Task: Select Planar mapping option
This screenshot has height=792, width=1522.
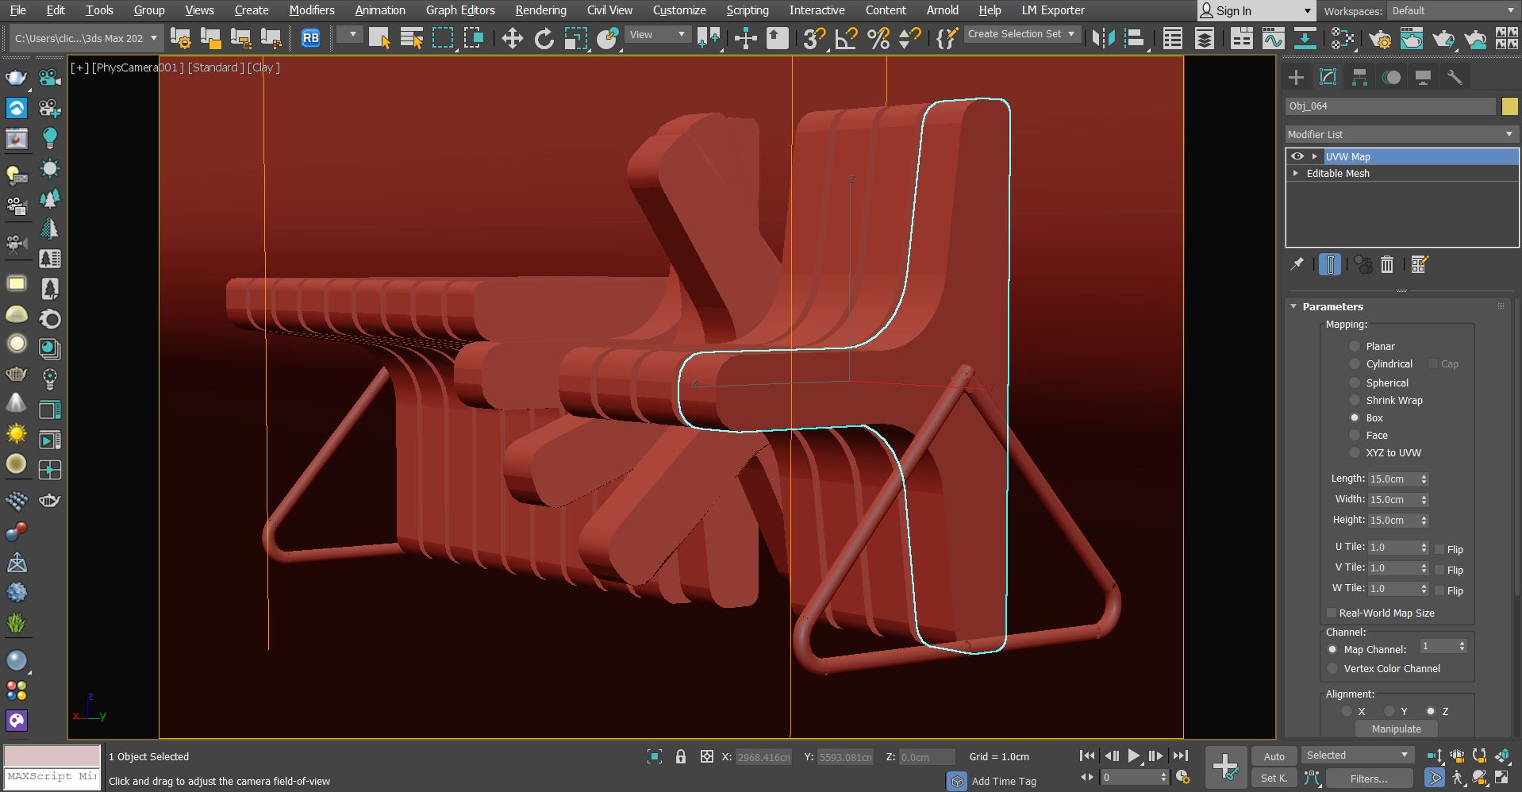Action: [1355, 346]
